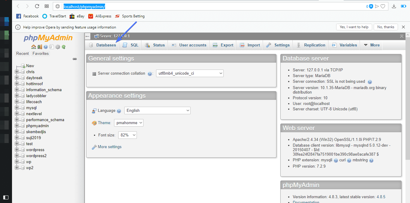
Task: Switch to the Status tab
Action: [155, 45]
